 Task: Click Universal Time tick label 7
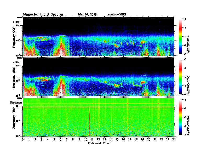[67, 140]
